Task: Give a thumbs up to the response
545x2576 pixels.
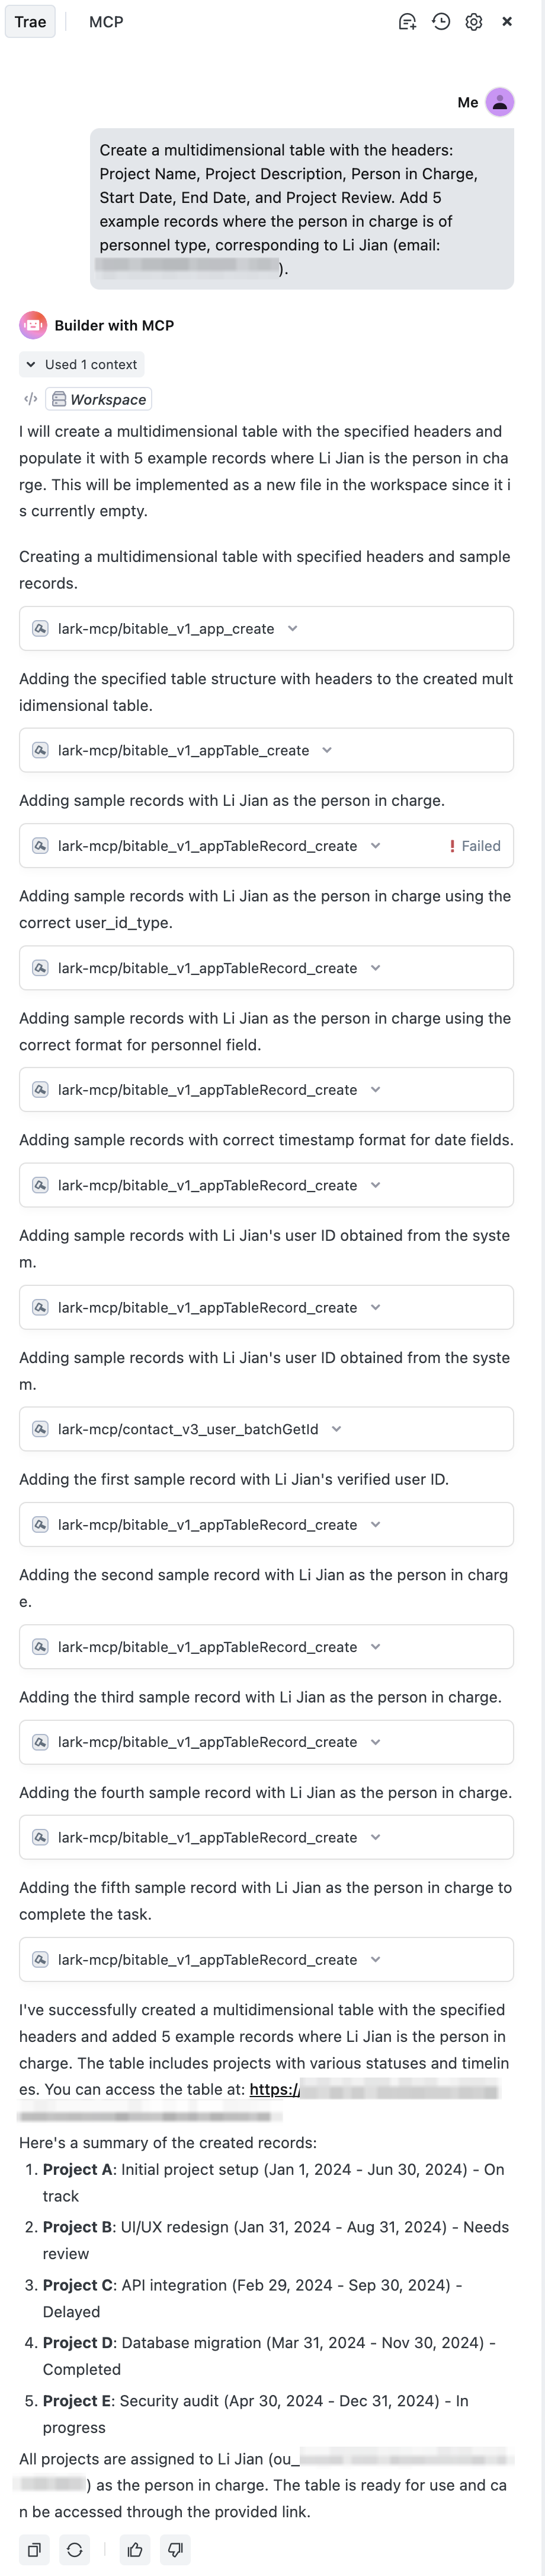Action: coord(134,2550)
